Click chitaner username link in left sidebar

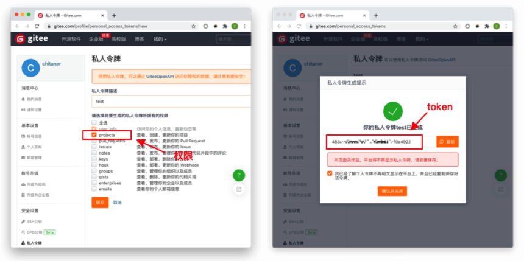(52, 64)
